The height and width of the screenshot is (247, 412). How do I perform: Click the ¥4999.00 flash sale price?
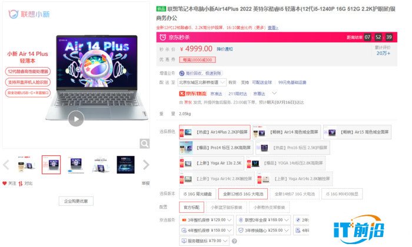[x=196, y=49]
